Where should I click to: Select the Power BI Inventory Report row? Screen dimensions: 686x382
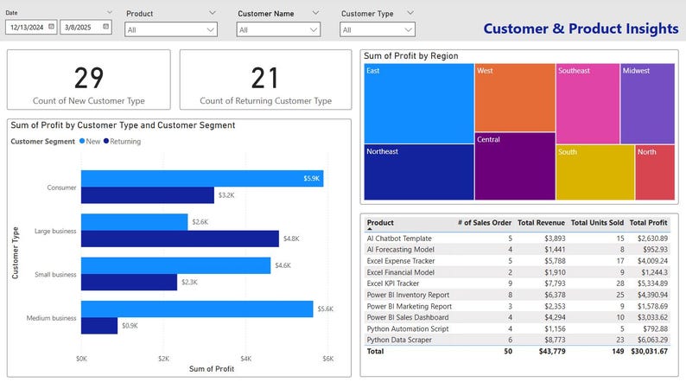point(518,295)
